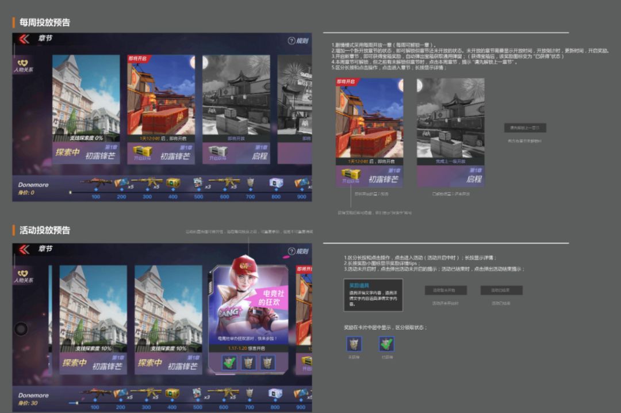Click the 奖励道具 tooltip box
The image size is (621, 413).
coord(373,295)
